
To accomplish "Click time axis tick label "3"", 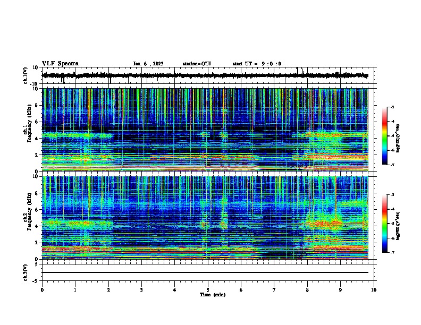I will (141, 290).
